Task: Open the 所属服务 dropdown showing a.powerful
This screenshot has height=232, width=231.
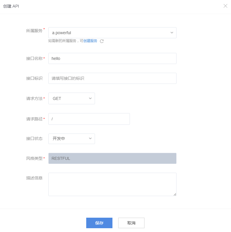Action: point(112,33)
